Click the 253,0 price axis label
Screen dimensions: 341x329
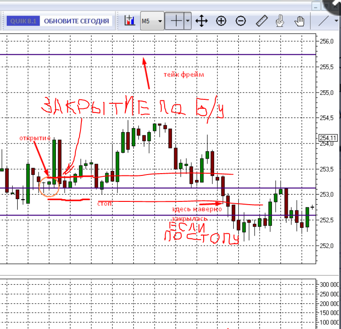(x=326, y=195)
